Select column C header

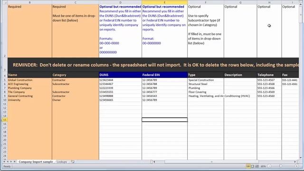76,2
